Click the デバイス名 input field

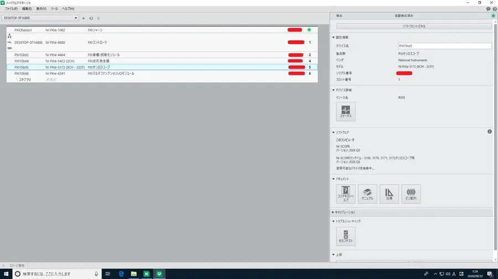[x=445, y=46]
